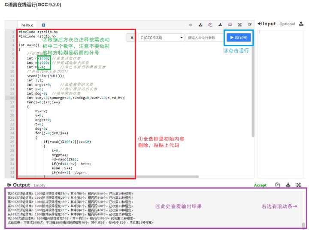Screen dimensions: 309x230
Task: Click the rd=rand()%11; code line
Action: 65,159
